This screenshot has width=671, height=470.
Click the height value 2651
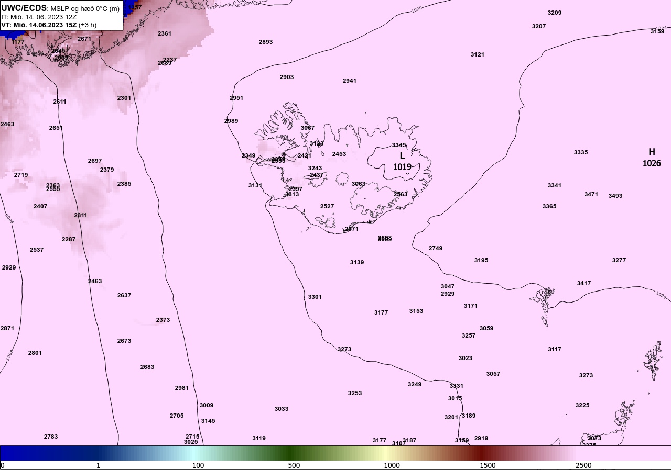[56, 128]
